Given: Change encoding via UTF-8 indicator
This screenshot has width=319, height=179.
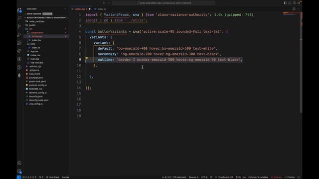Looking at the screenshot, I should click(204, 177).
